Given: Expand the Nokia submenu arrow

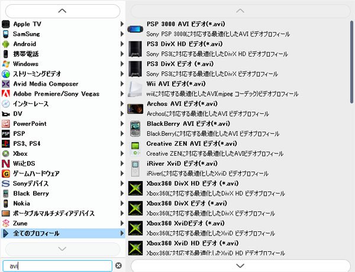Looking at the screenshot, I should (122, 204).
